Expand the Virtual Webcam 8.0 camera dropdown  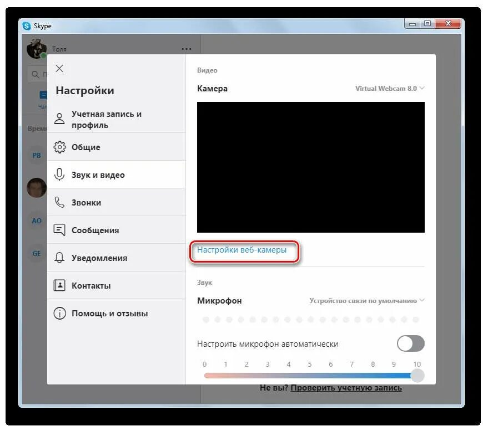[390, 89]
